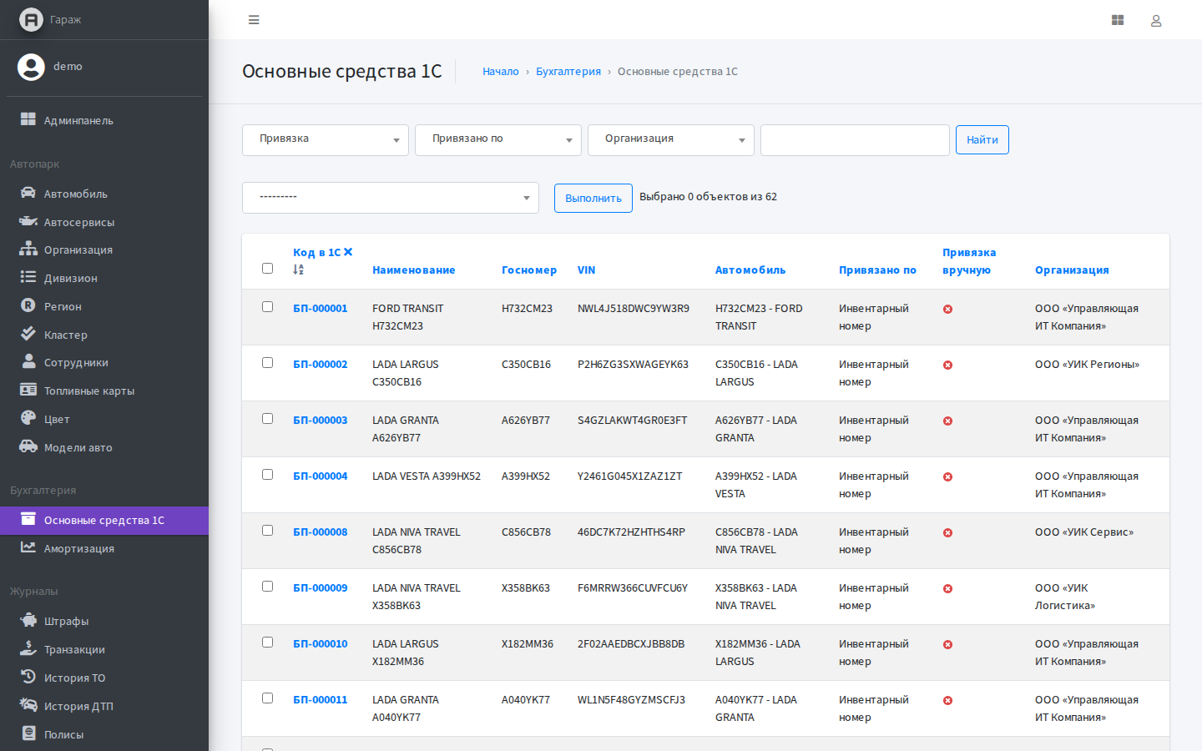Open the grid apps icon in header
This screenshot has width=1202, height=751.
[x=1118, y=20]
